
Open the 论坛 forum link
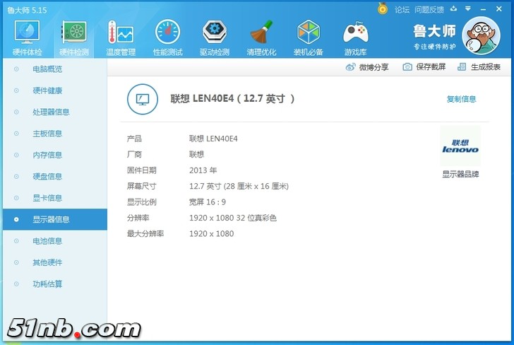[x=402, y=9]
